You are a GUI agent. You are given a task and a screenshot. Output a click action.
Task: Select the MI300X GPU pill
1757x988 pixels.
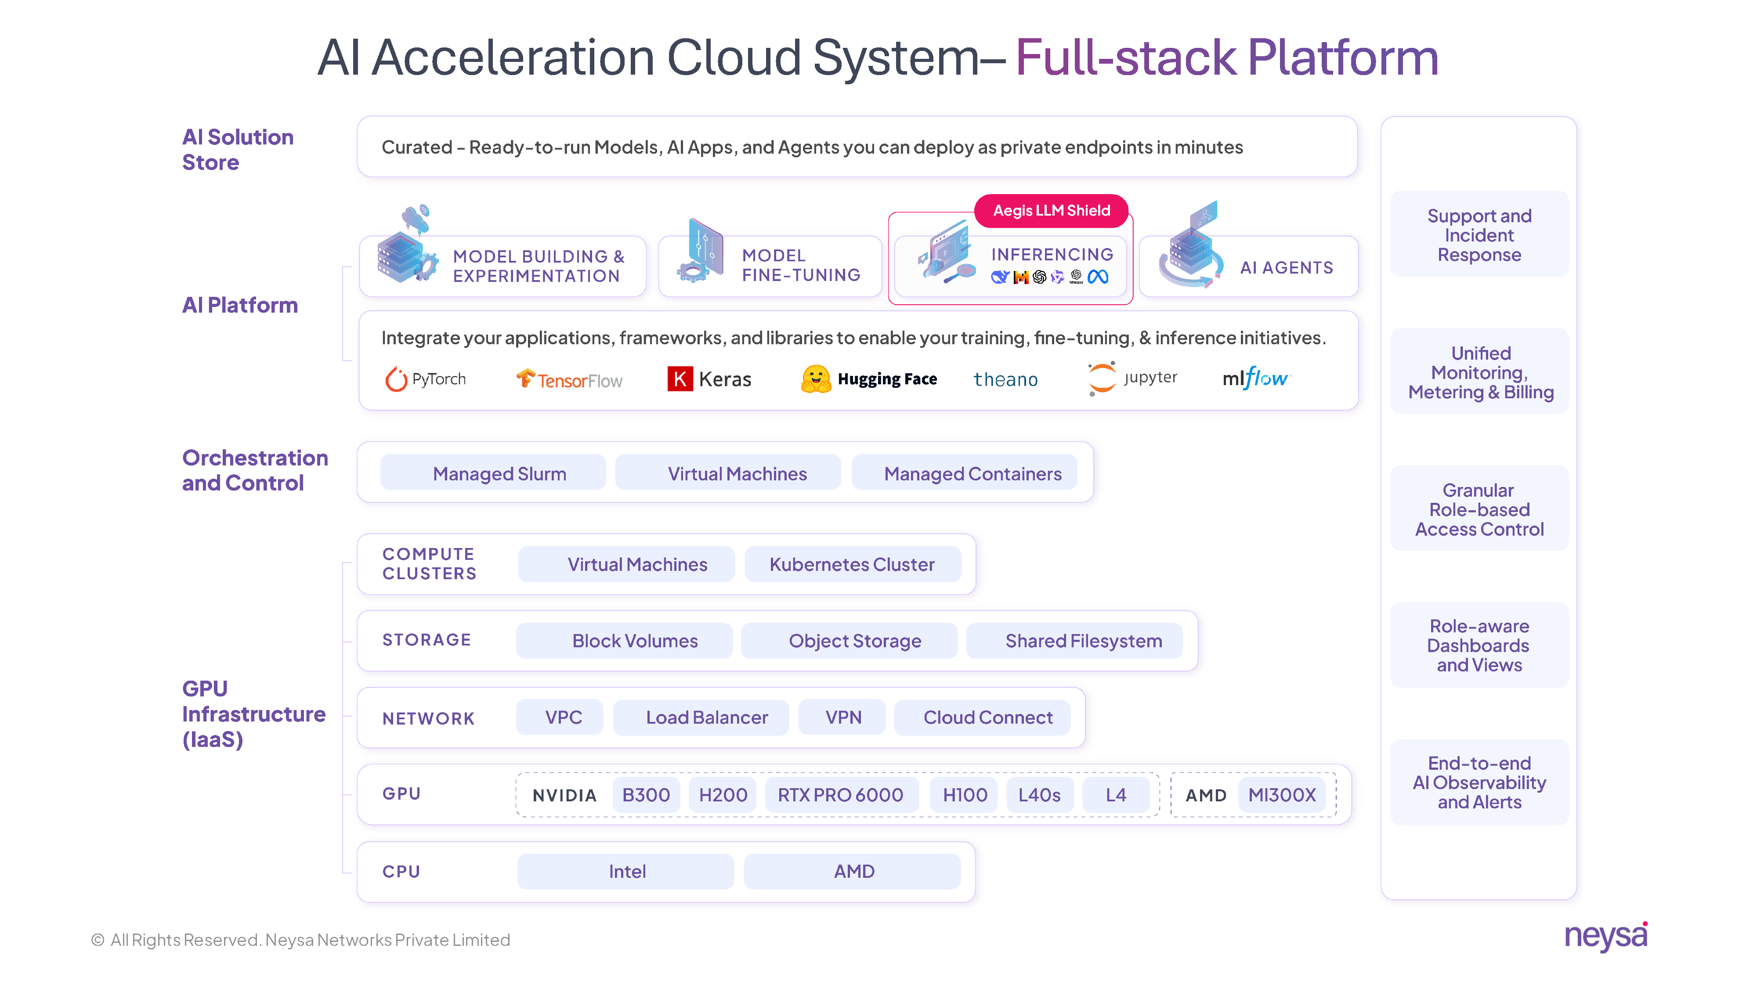(1282, 795)
